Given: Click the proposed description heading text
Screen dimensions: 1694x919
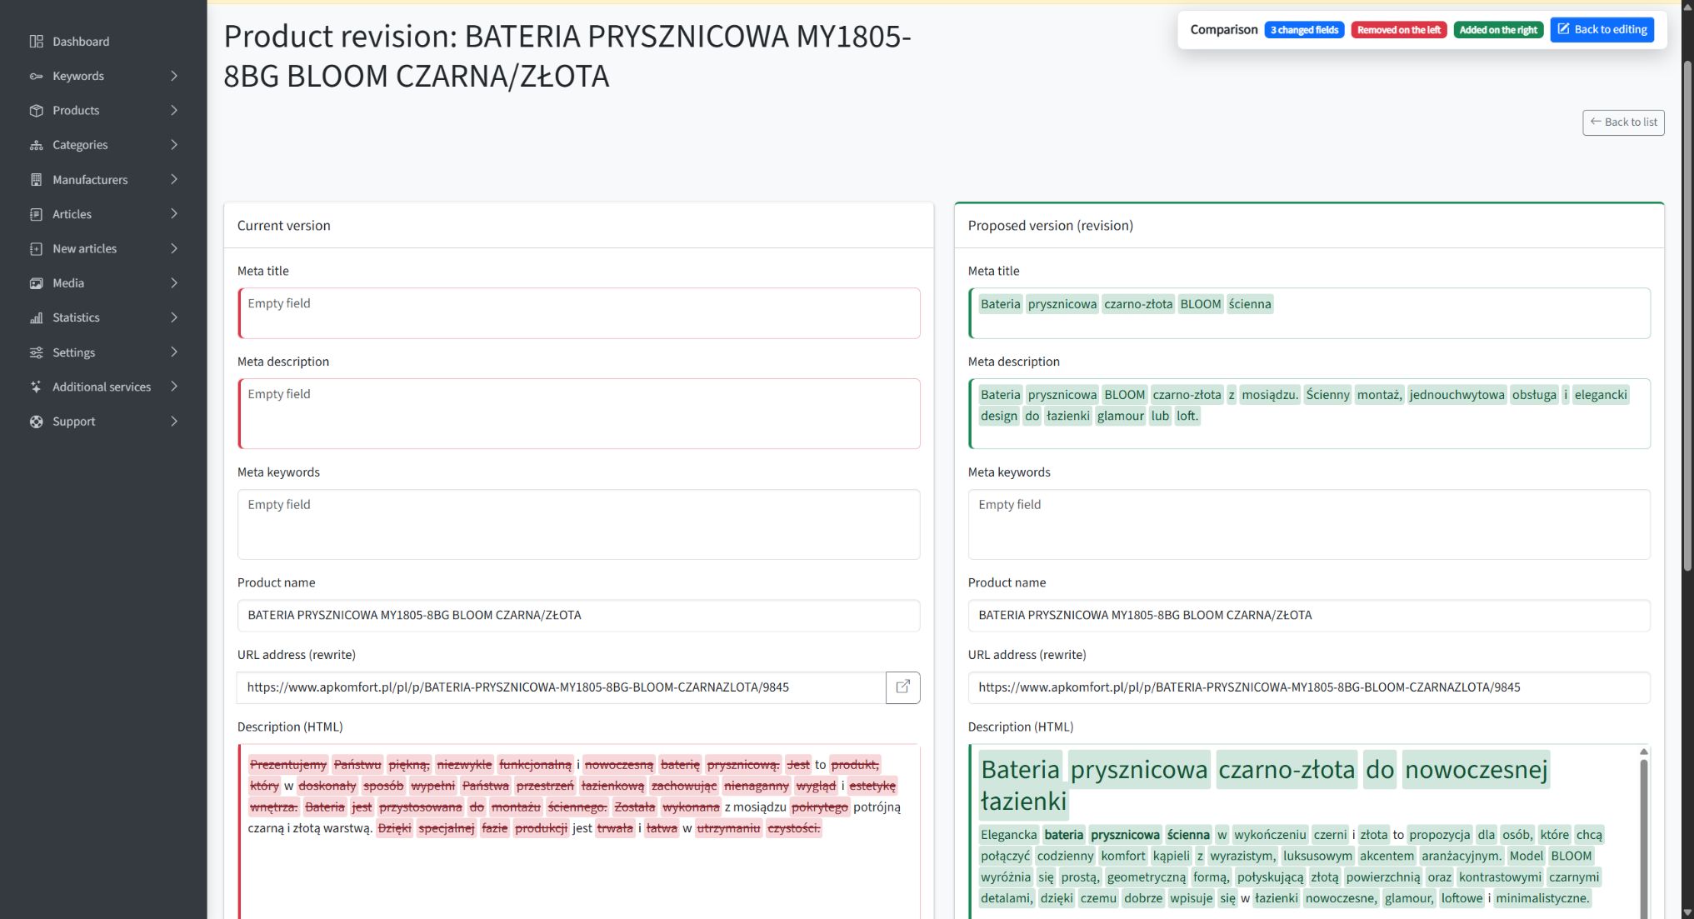Looking at the screenshot, I should click(1264, 785).
